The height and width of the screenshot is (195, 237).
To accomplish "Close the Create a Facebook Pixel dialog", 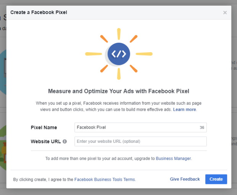I will click(225, 13).
